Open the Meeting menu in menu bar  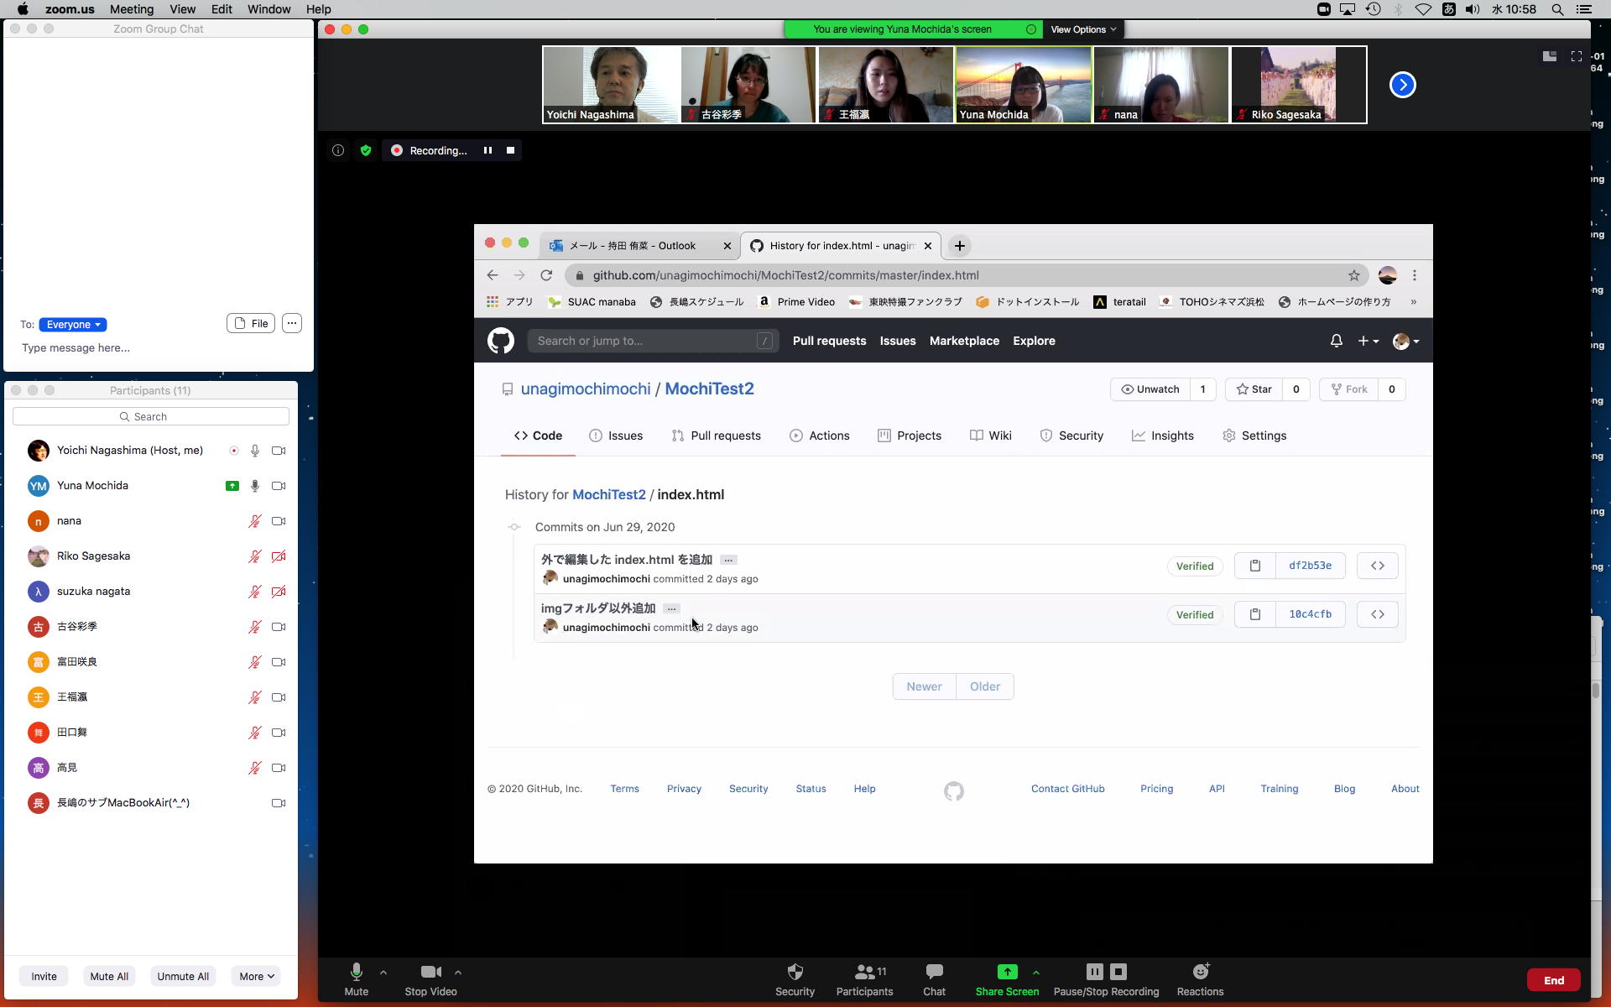pos(132,9)
